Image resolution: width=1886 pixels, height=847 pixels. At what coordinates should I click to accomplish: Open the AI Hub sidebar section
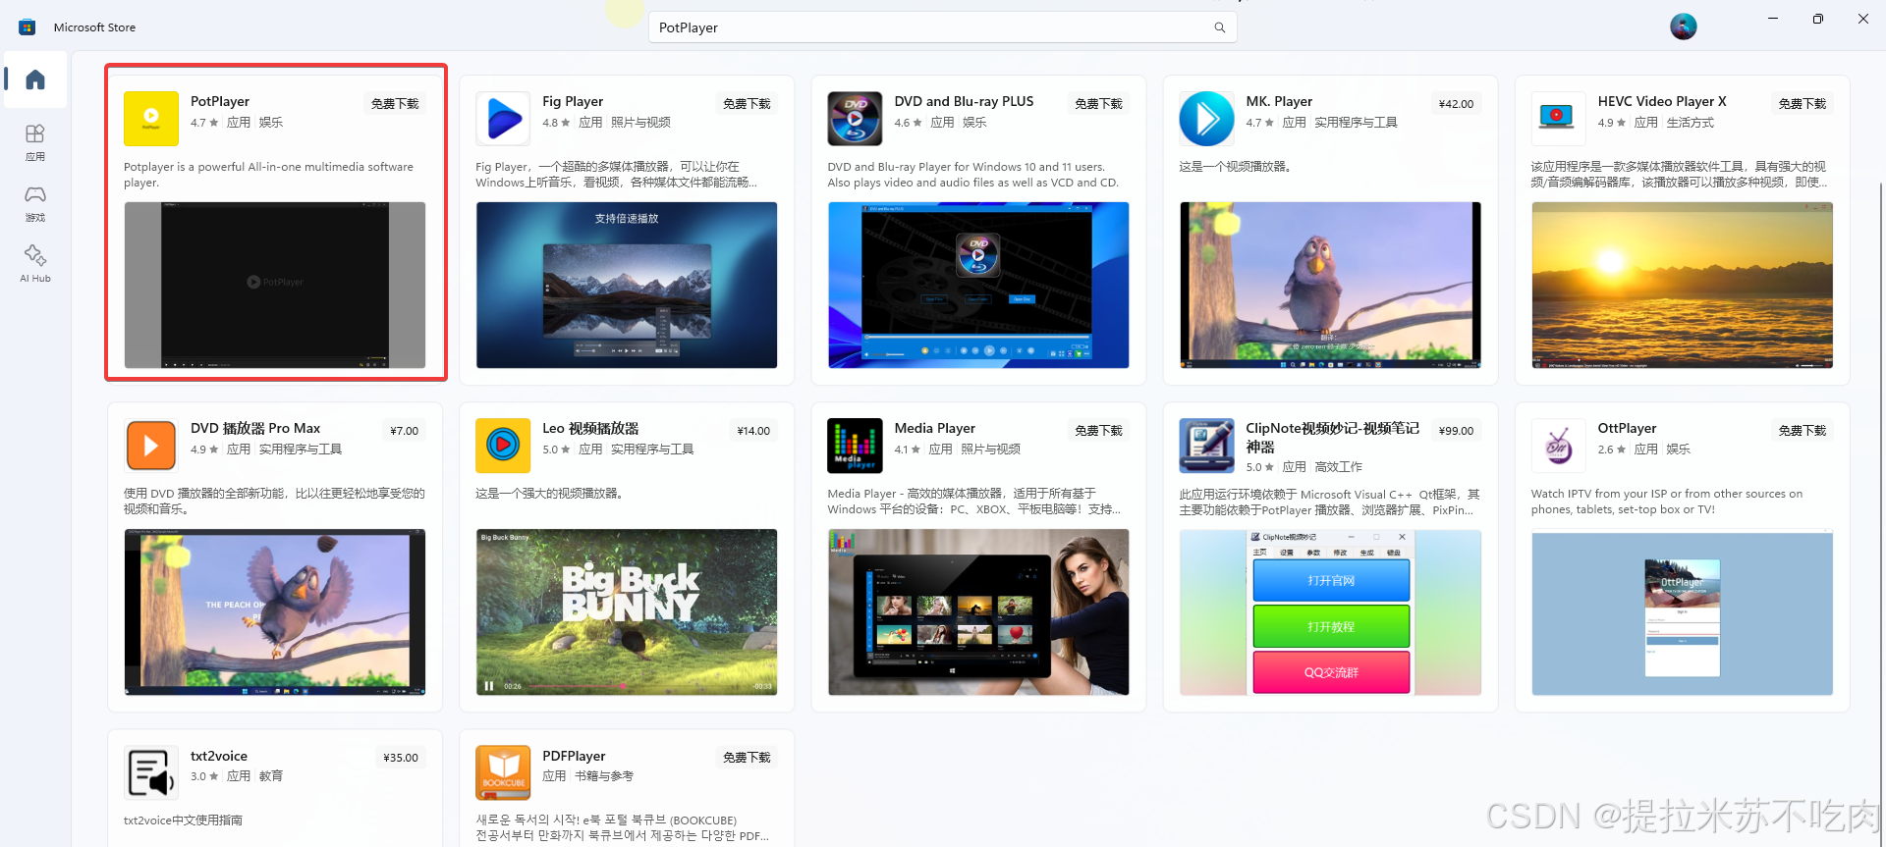(35, 264)
